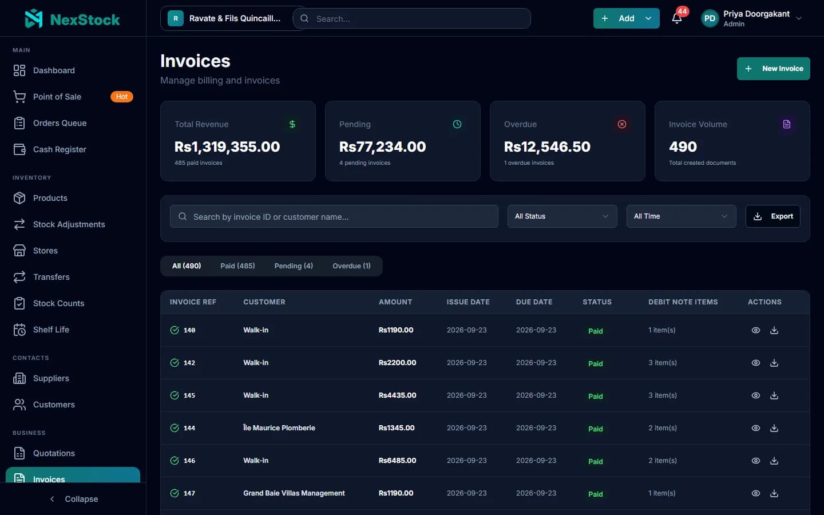The height and width of the screenshot is (515, 824).
Task: Open the Orders Queue page
Action: (x=73, y=123)
